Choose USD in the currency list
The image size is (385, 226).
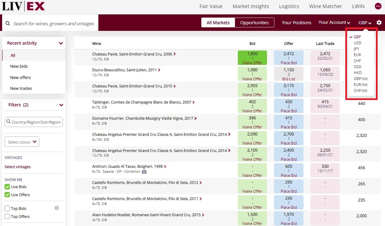coord(357,43)
